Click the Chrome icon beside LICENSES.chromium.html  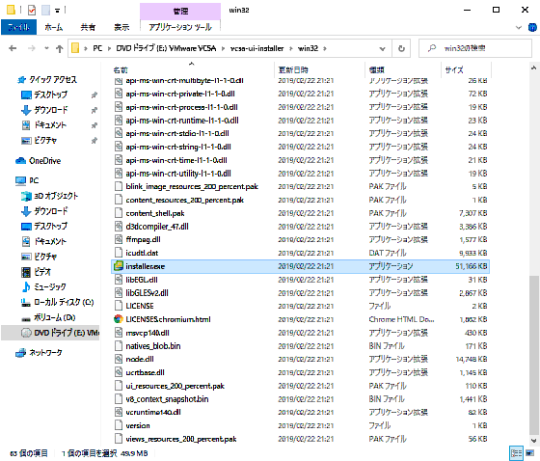(119, 319)
